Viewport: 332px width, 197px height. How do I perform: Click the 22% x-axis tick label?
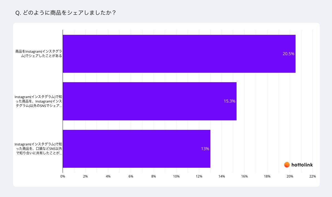pos(312,176)
